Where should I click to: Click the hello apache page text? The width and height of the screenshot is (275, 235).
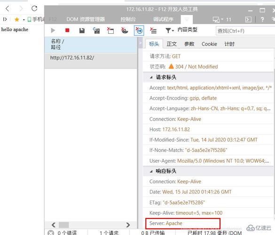pos(15,29)
